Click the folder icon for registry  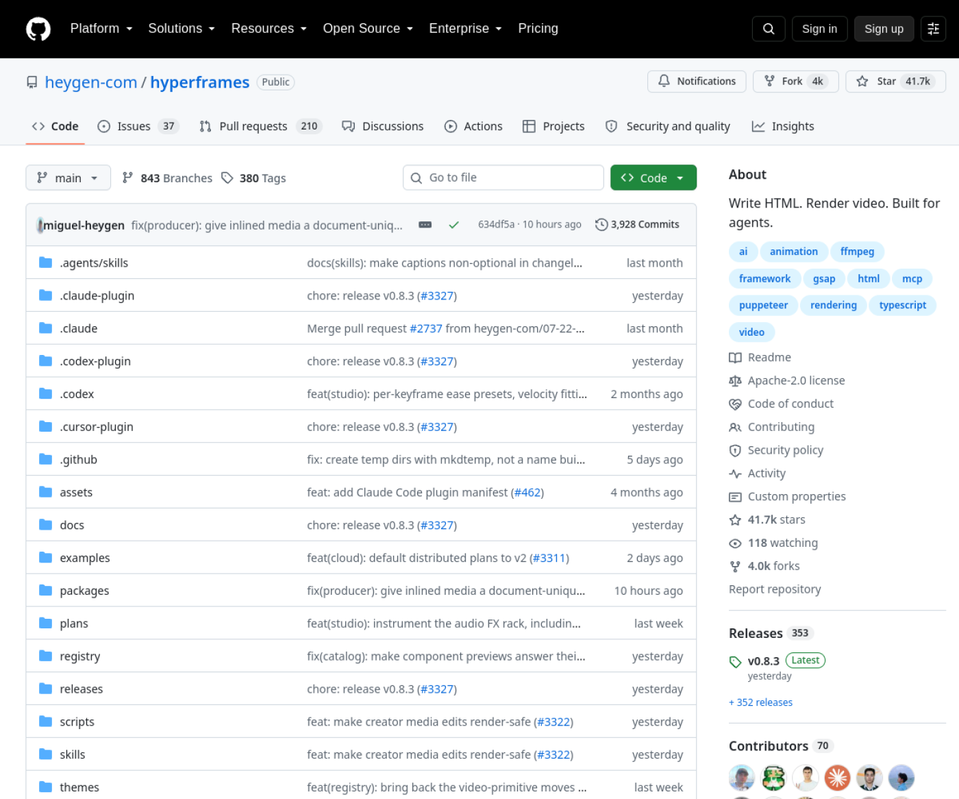pyautogui.click(x=46, y=656)
